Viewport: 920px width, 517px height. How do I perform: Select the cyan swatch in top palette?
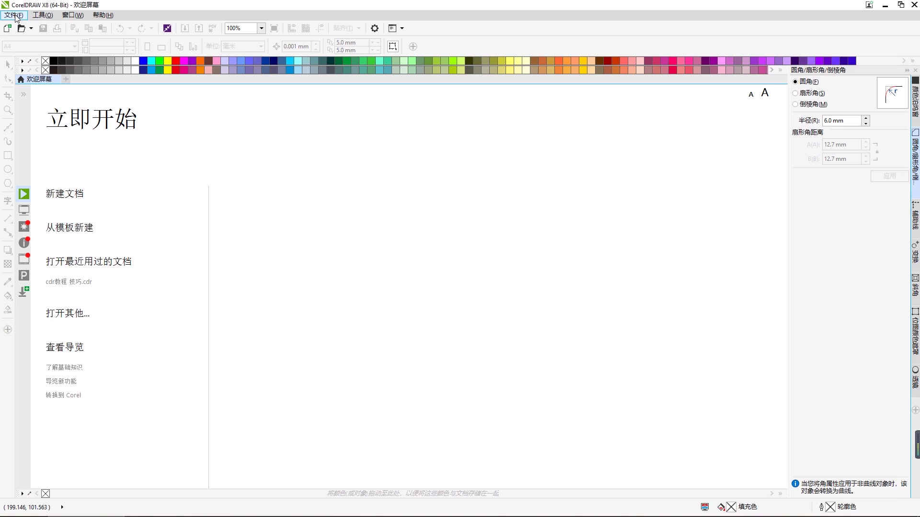tap(151, 61)
